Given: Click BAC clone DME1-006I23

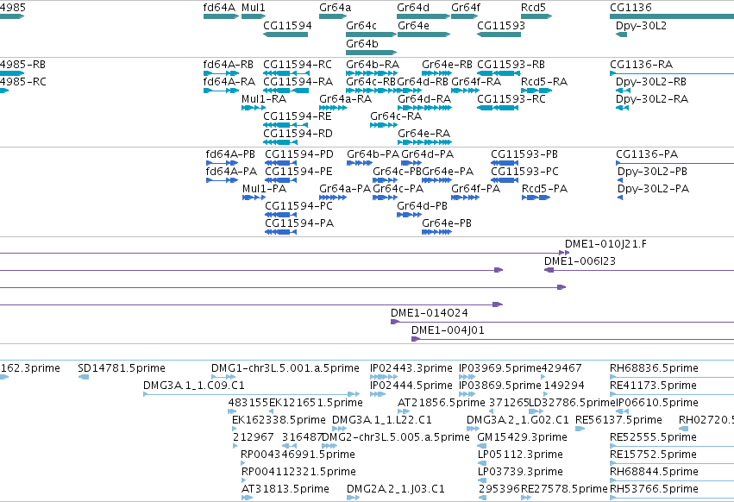Looking at the screenshot, I should click(x=639, y=270).
